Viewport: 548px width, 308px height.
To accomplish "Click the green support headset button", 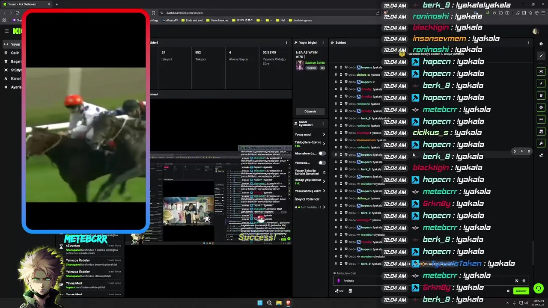I will click(x=539, y=288).
